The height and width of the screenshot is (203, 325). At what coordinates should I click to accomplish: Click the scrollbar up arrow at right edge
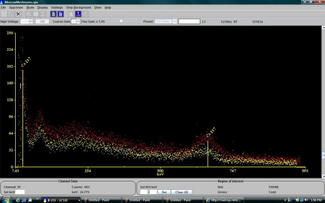point(323,28)
